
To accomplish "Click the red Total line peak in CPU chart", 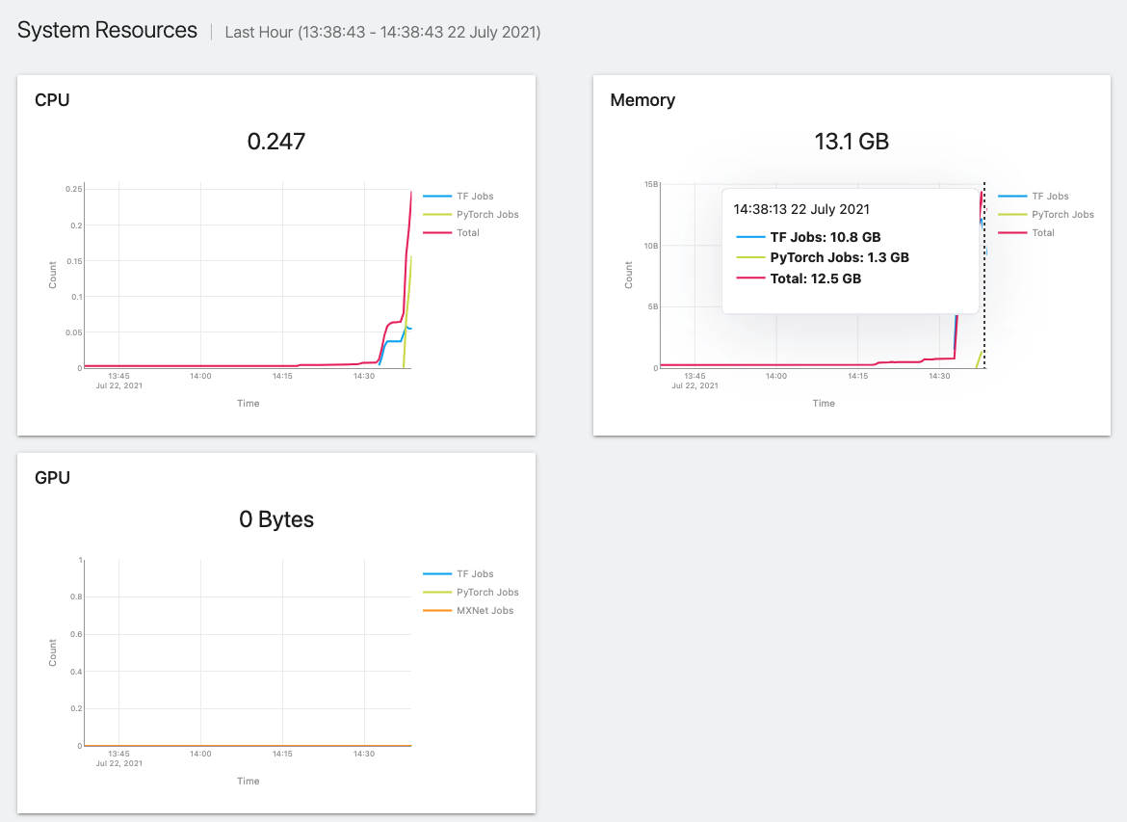I will (410, 194).
